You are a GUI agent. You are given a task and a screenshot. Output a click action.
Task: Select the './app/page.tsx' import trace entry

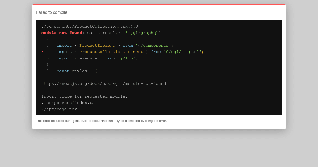(59, 109)
